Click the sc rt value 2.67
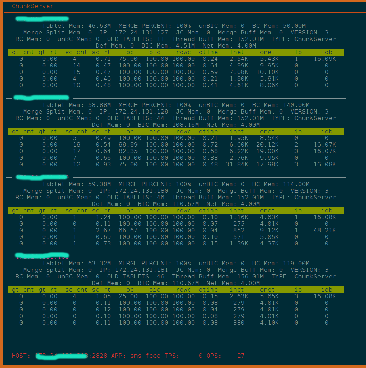 click(x=103, y=230)
